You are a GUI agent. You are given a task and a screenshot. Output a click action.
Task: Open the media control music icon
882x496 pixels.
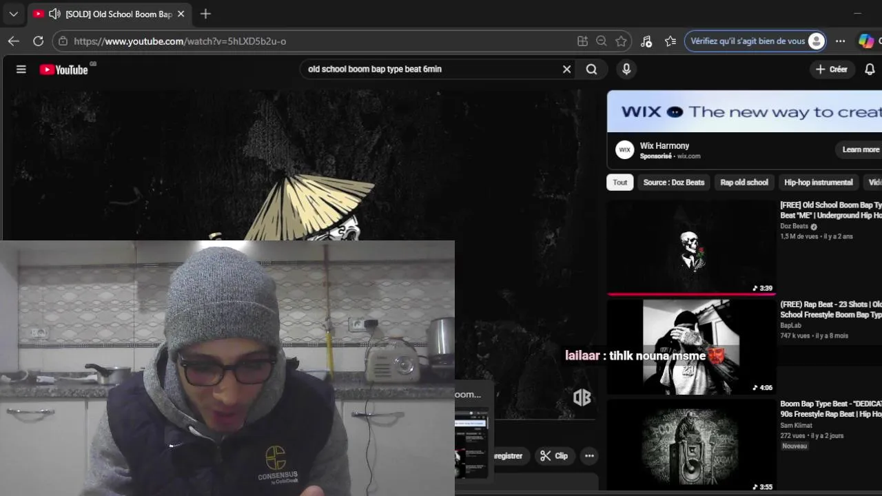[646, 41]
